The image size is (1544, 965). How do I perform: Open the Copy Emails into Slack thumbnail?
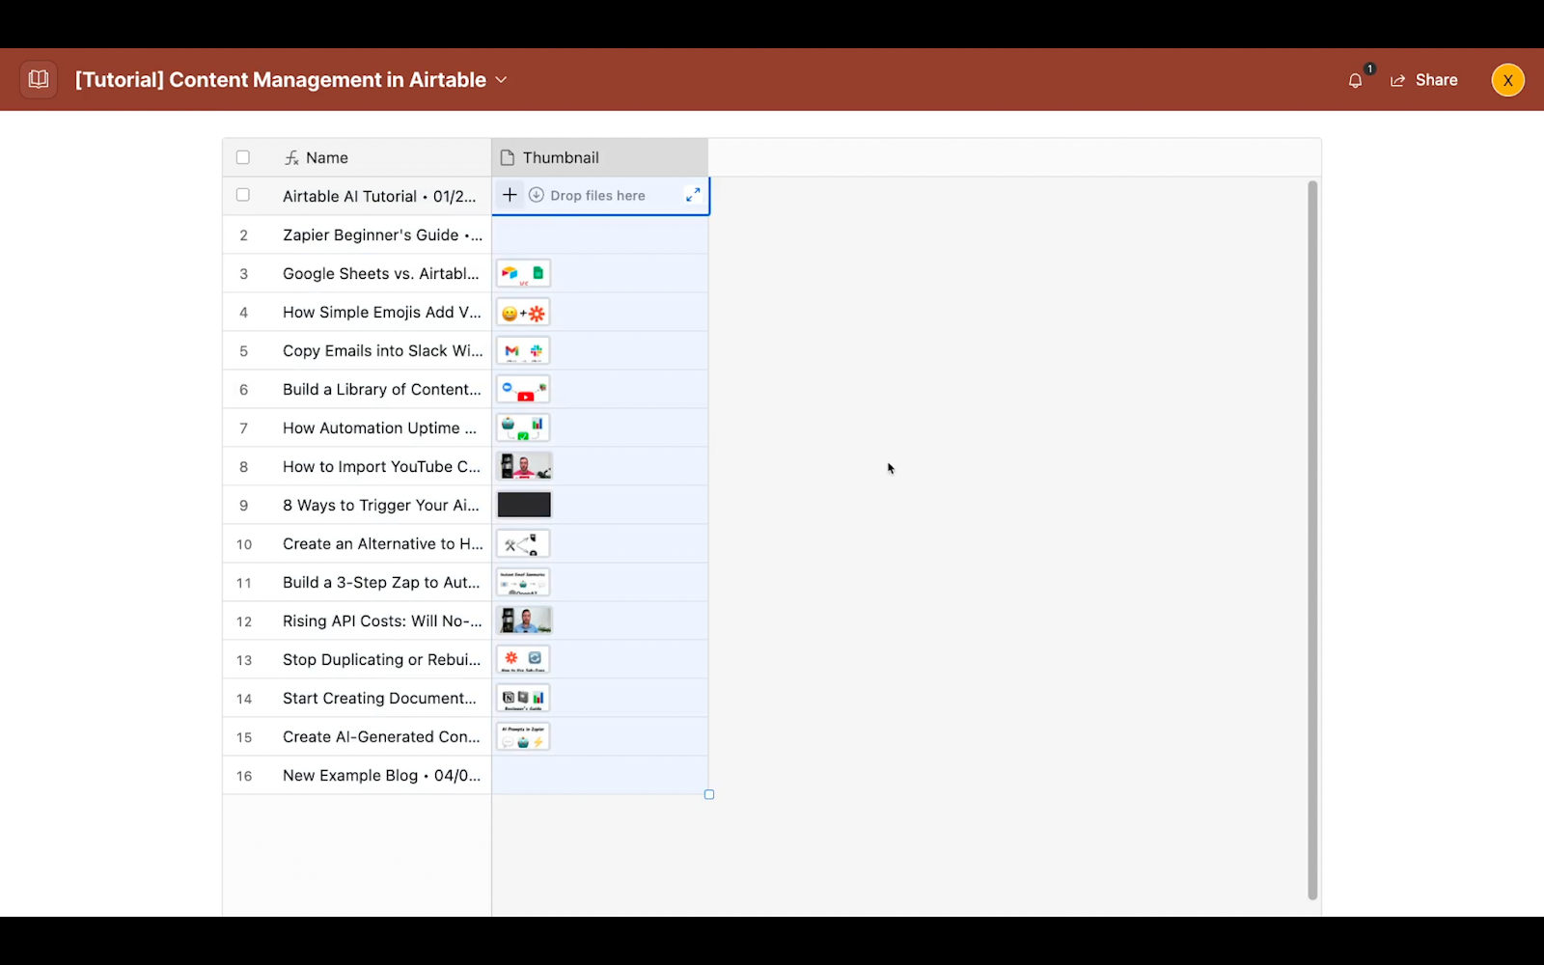(x=524, y=350)
